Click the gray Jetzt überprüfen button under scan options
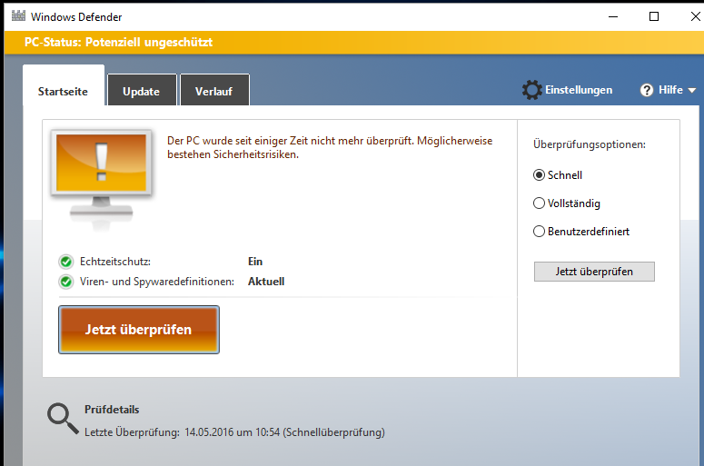704x466 pixels. 594,272
